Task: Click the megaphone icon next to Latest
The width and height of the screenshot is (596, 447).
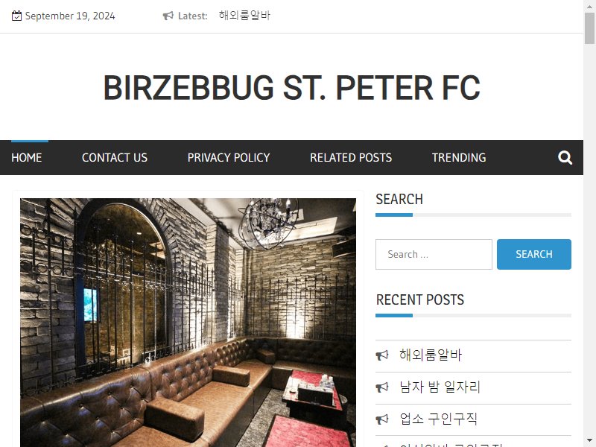Action: coord(168,16)
